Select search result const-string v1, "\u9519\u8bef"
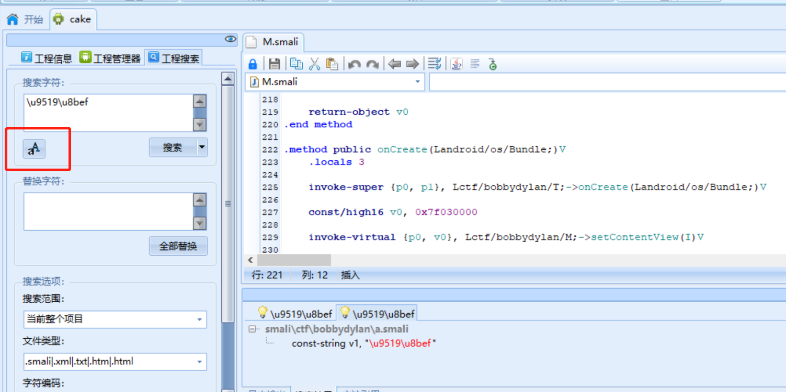This screenshot has height=392, width=786. tap(364, 343)
